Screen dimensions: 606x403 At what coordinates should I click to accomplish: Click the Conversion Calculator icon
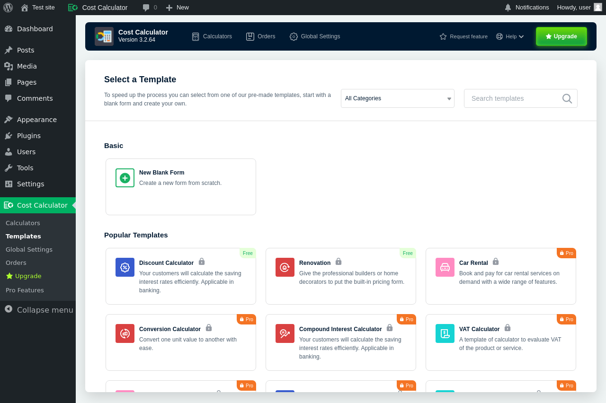pos(125,333)
